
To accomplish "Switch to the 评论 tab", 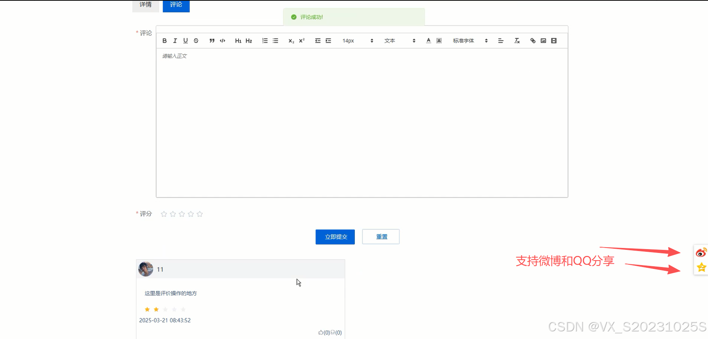I will (176, 5).
